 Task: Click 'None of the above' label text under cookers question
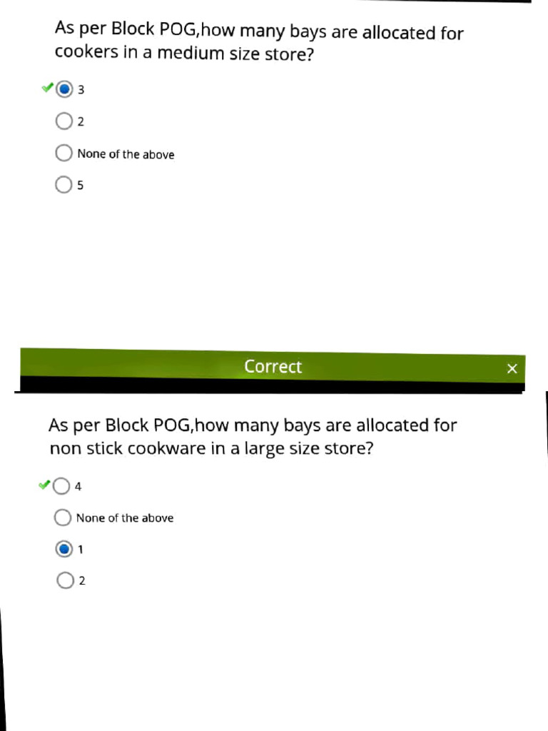[126, 154]
